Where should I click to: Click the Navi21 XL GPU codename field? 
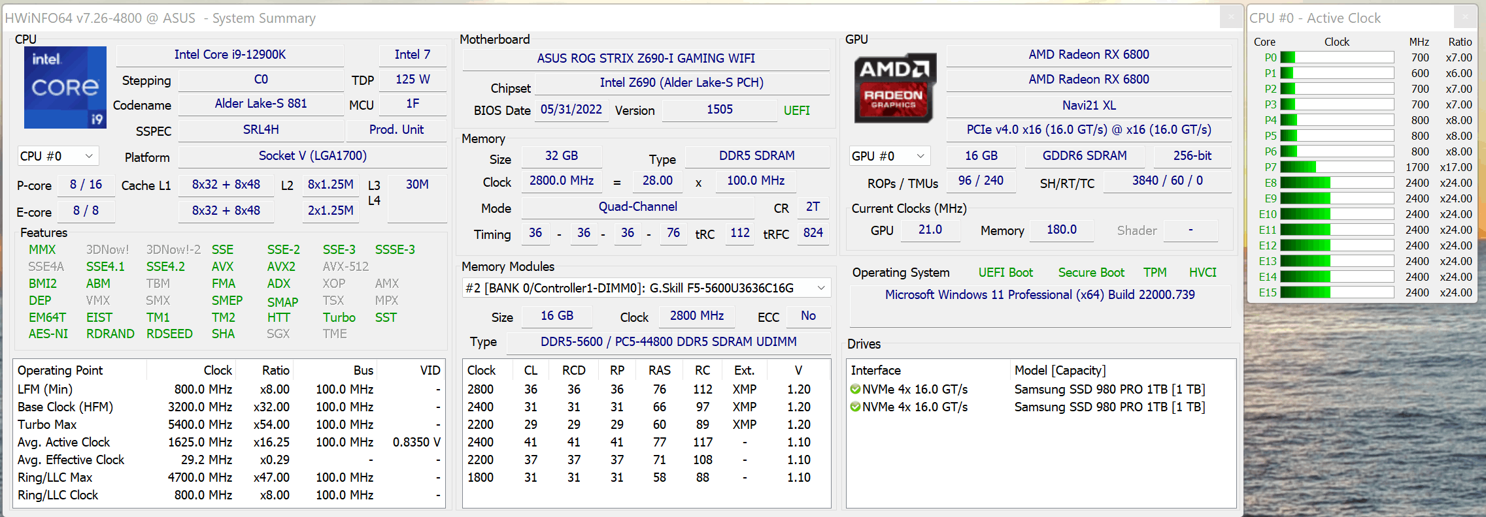1089,105
